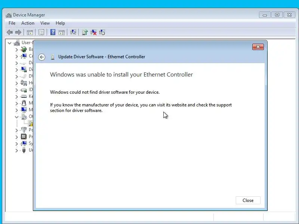This screenshot has width=299, height=224.
Task: Select the Processors chip icon in tree
Action: [x=24, y=137]
